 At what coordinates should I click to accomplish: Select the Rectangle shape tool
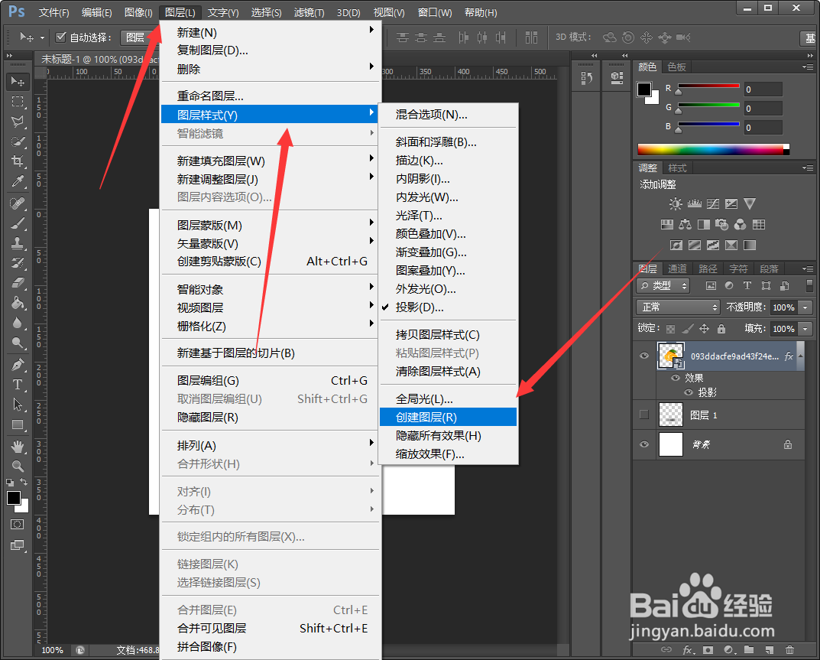(18, 424)
